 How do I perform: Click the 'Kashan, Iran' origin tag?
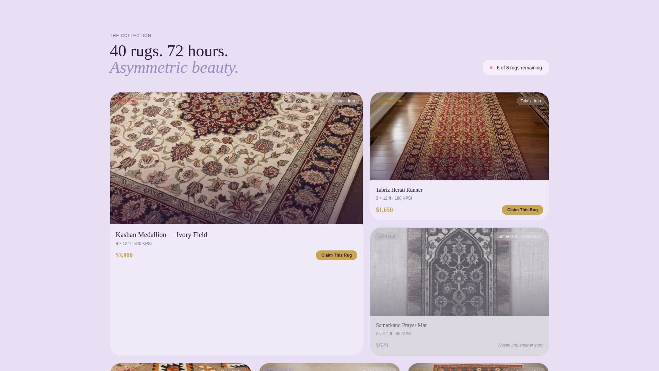[343, 101]
